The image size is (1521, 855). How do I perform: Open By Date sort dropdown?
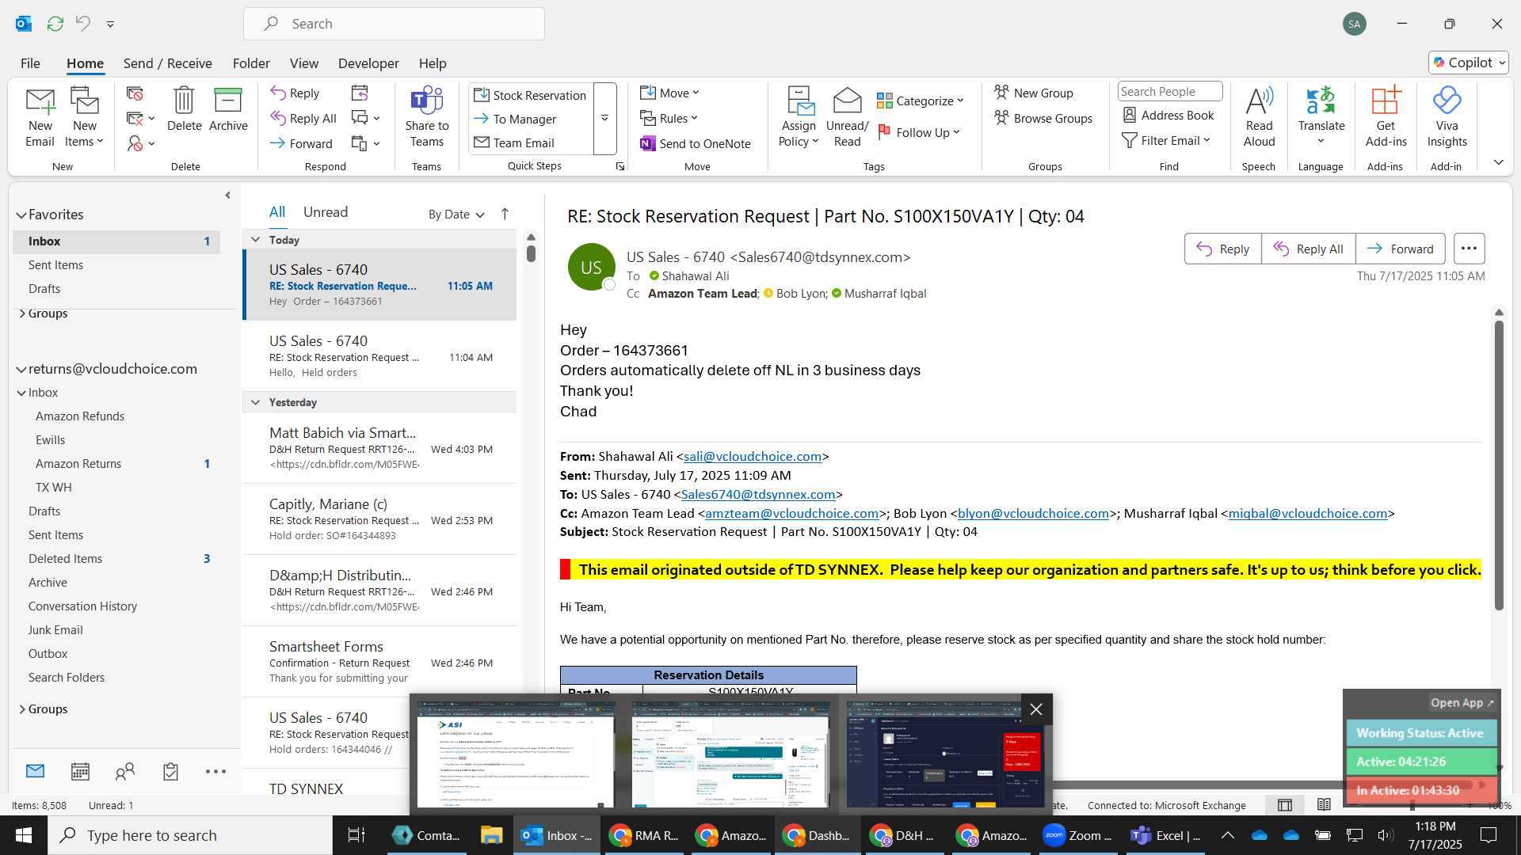[x=456, y=214]
